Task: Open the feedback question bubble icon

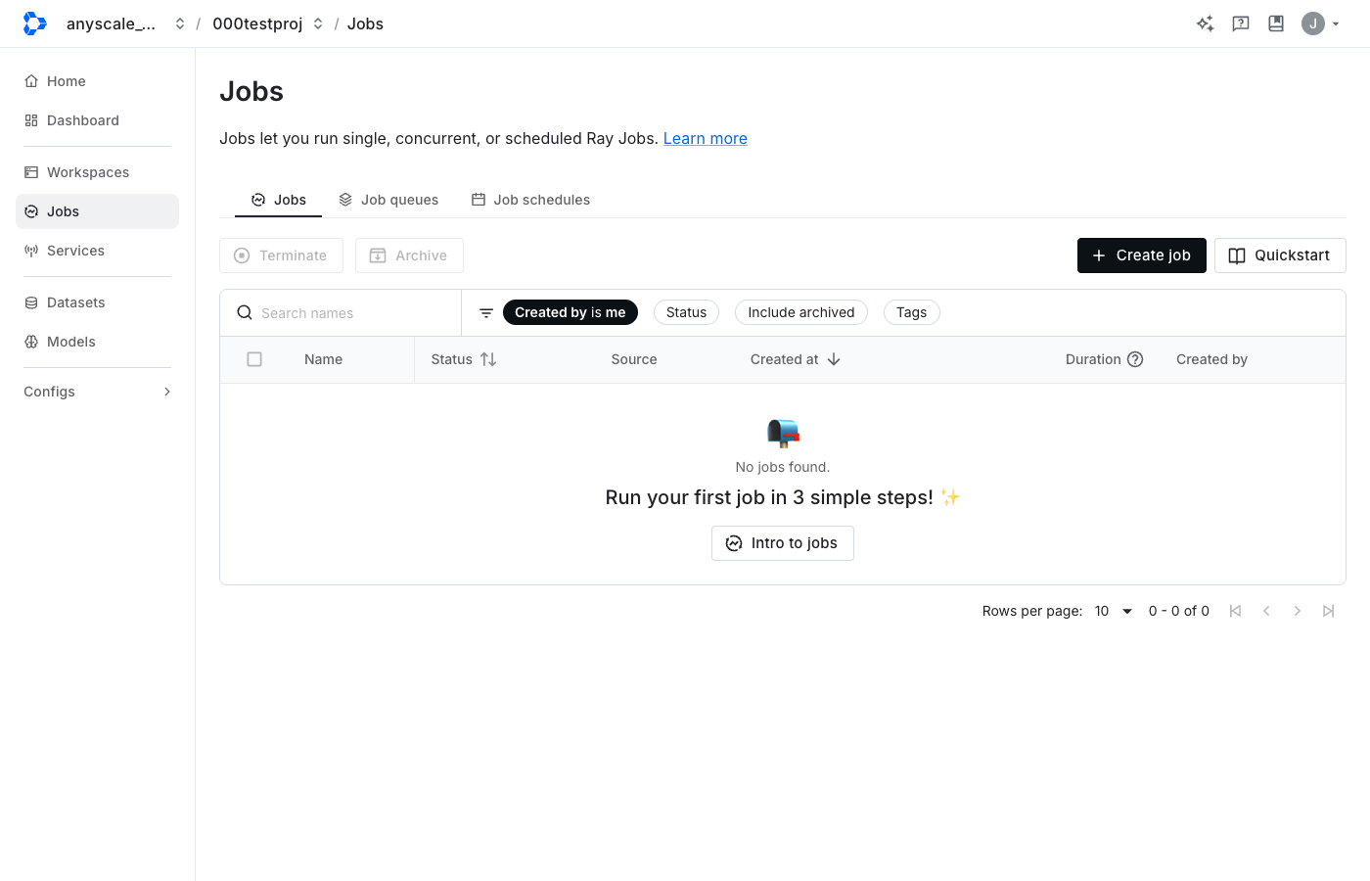Action: click(x=1241, y=23)
